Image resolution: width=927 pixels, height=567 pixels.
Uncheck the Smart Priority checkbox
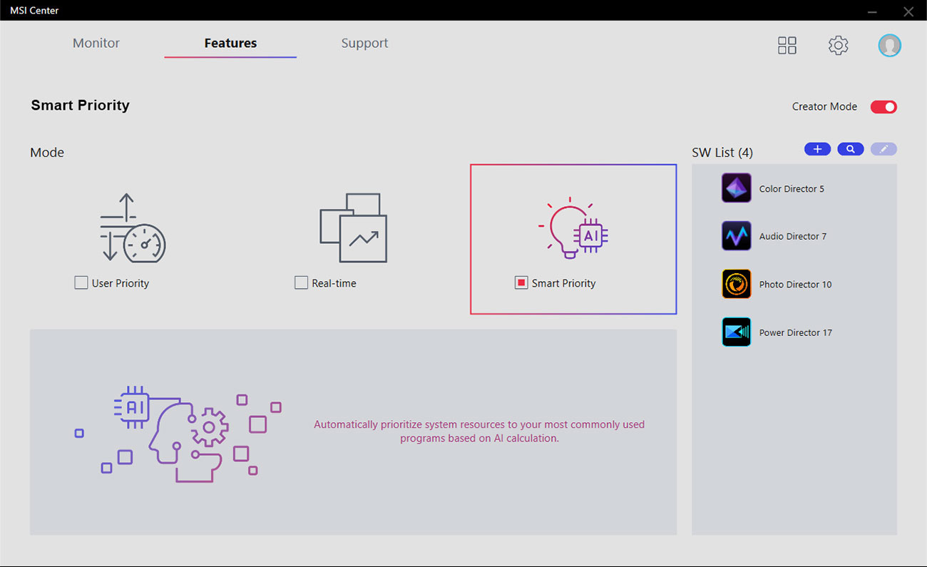521,283
